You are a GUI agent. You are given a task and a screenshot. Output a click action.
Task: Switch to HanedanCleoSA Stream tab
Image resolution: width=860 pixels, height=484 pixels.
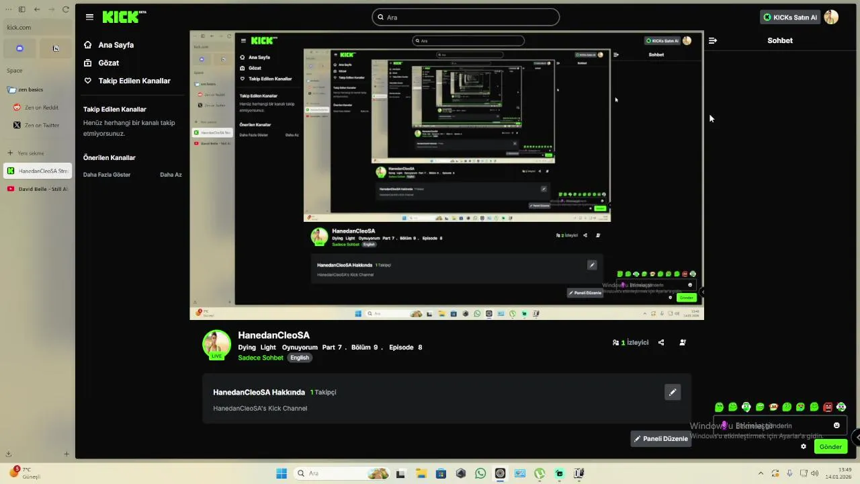(38, 171)
